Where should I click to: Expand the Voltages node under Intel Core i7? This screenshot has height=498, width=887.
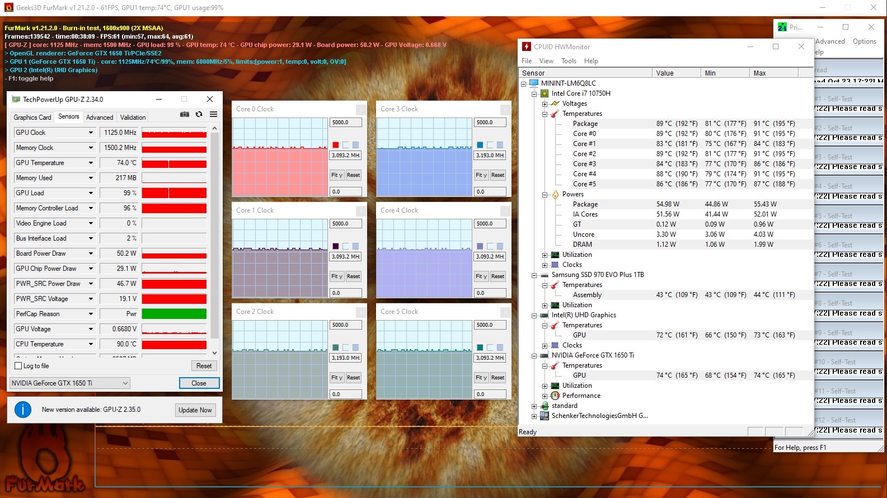point(545,104)
